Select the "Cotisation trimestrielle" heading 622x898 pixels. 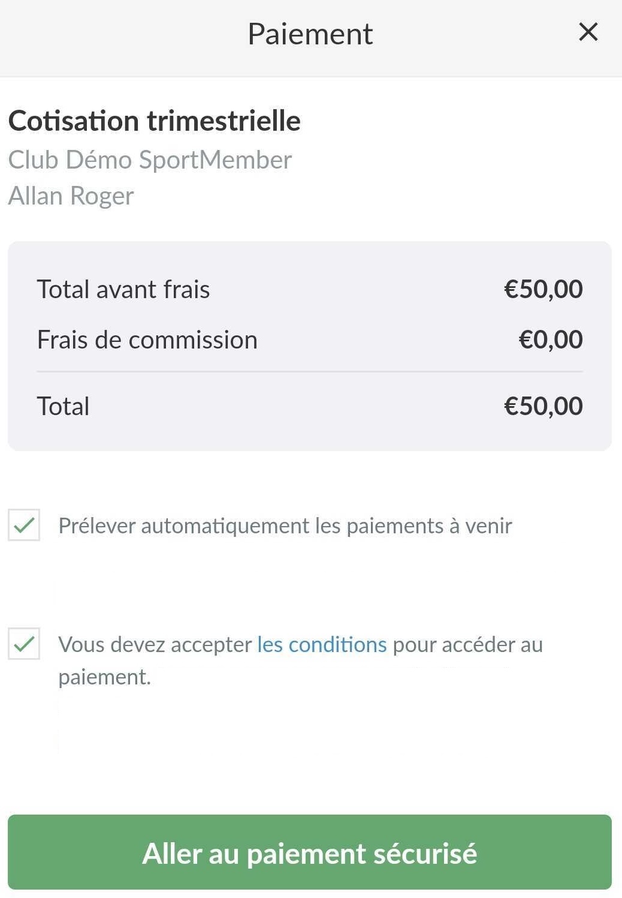(x=154, y=121)
